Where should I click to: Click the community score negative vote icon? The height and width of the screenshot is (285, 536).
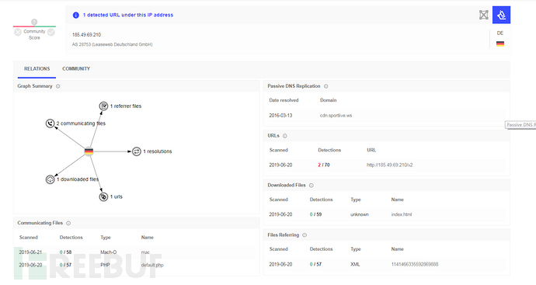(x=18, y=32)
